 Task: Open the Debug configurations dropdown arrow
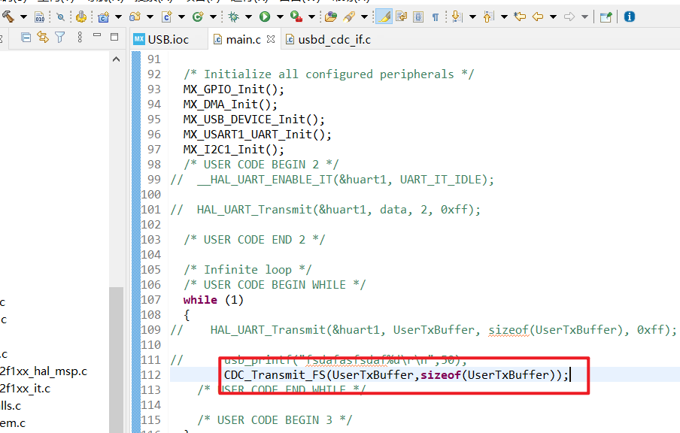point(248,17)
